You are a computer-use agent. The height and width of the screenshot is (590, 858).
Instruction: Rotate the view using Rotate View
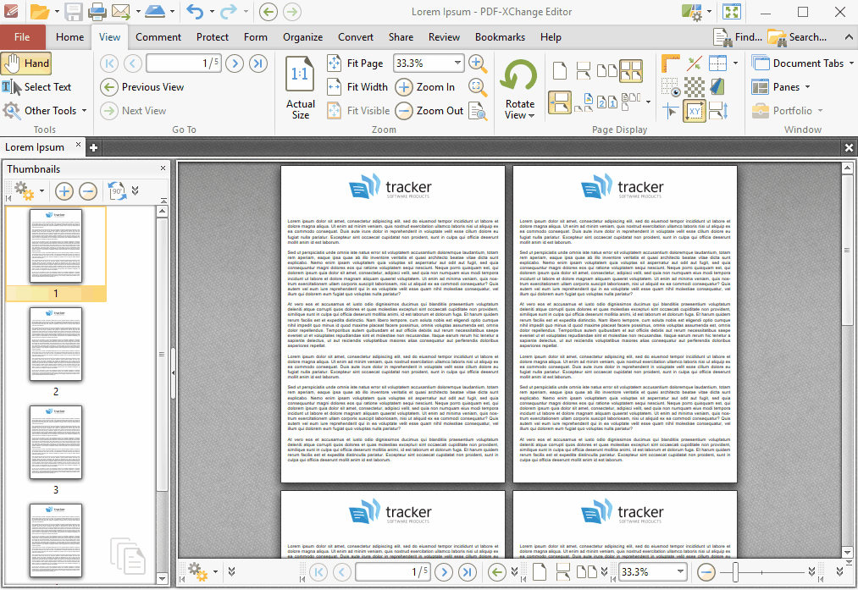(x=520, y=89)
